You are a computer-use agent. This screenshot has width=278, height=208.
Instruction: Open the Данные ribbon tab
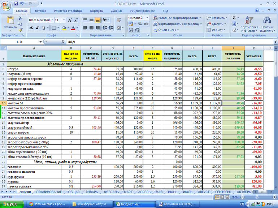click(x=117, y=11)
